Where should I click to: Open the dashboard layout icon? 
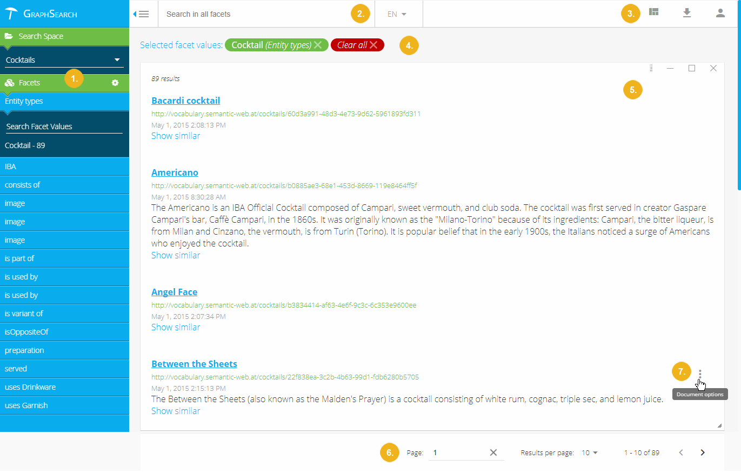click(x=654, y=12)
